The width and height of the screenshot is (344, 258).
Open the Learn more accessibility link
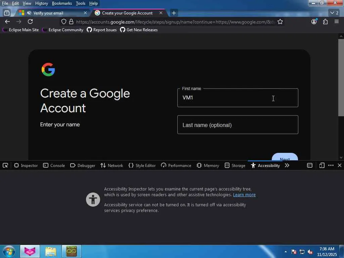coord(244,195)
